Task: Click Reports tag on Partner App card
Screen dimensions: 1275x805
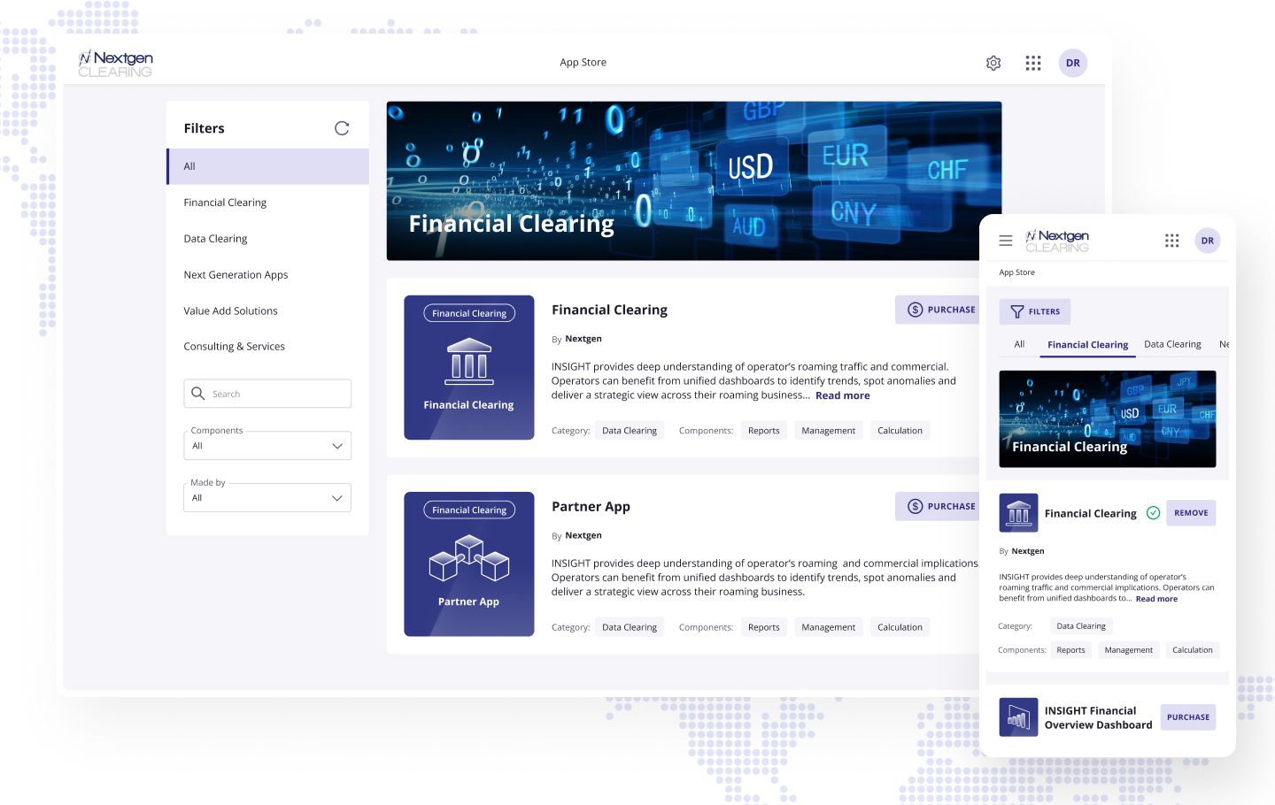Action: click(763, 627)
